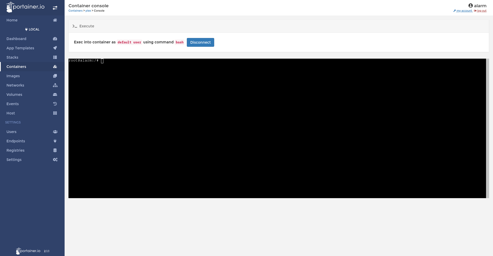Click the Disconnect button
Image resolution: width=493 pixels, height=256 pixels.
[x=201, y=42]
